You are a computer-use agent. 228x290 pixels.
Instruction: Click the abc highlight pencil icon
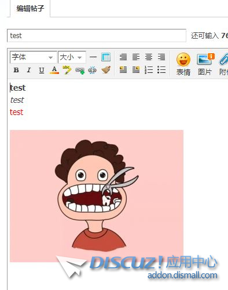pyautogui.click(x=67, y=70)
